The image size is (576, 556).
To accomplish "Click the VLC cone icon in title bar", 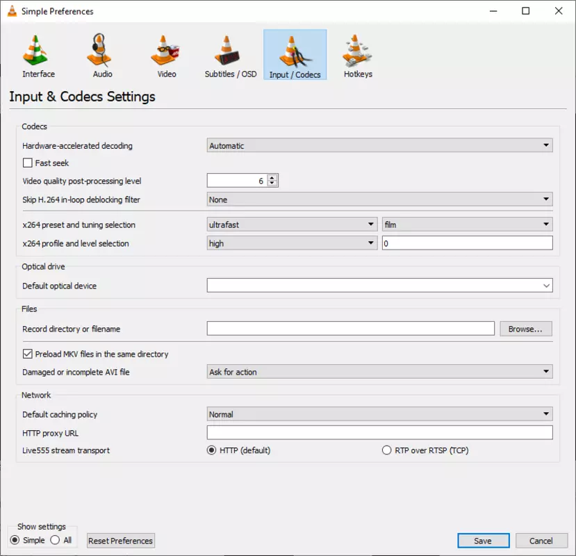I will coord(12,11).
